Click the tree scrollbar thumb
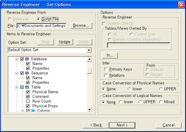This screenshot has width=186, height=132. [89, 71]
